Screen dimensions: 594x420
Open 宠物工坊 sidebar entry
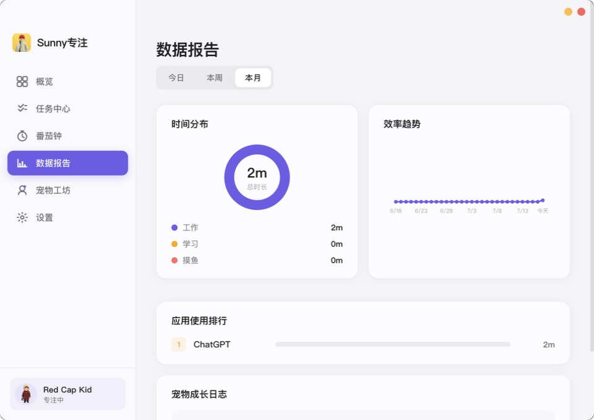coord(68,190)
